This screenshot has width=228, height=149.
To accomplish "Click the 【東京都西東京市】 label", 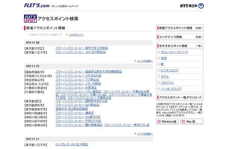I will click(x=36, y=109).
